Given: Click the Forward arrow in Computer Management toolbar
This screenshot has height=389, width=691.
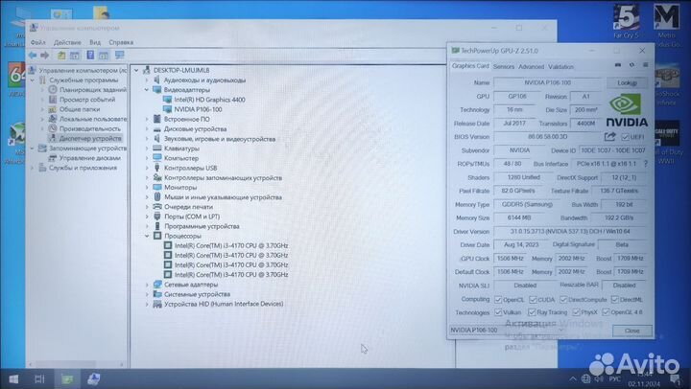Looking at the screenshot, I should pyautogui.click(x=44, y=55).
